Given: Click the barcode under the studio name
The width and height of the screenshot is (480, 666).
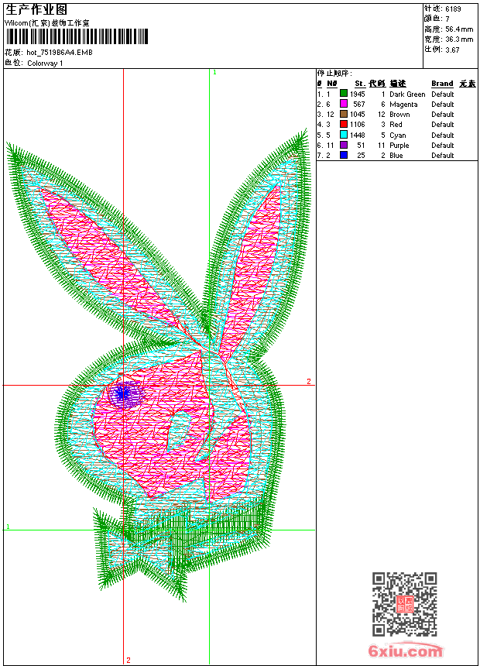Looking at the screenshot, I should click(x=77, y=36).
